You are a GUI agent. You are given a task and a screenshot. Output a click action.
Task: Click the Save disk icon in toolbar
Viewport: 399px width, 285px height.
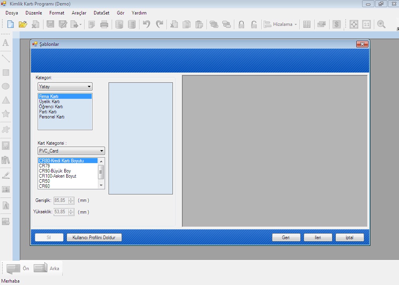point(50,24)
